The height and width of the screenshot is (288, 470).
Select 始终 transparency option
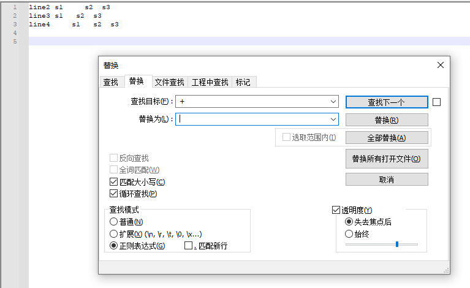tap(349, 233)
